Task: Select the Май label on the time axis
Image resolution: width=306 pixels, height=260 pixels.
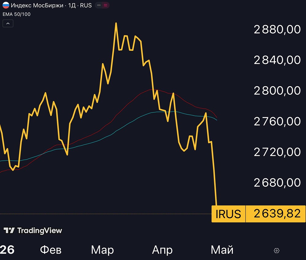Action: click(222, 250)
